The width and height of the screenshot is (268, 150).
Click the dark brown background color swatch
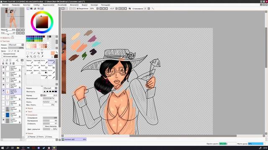[56, 56]
